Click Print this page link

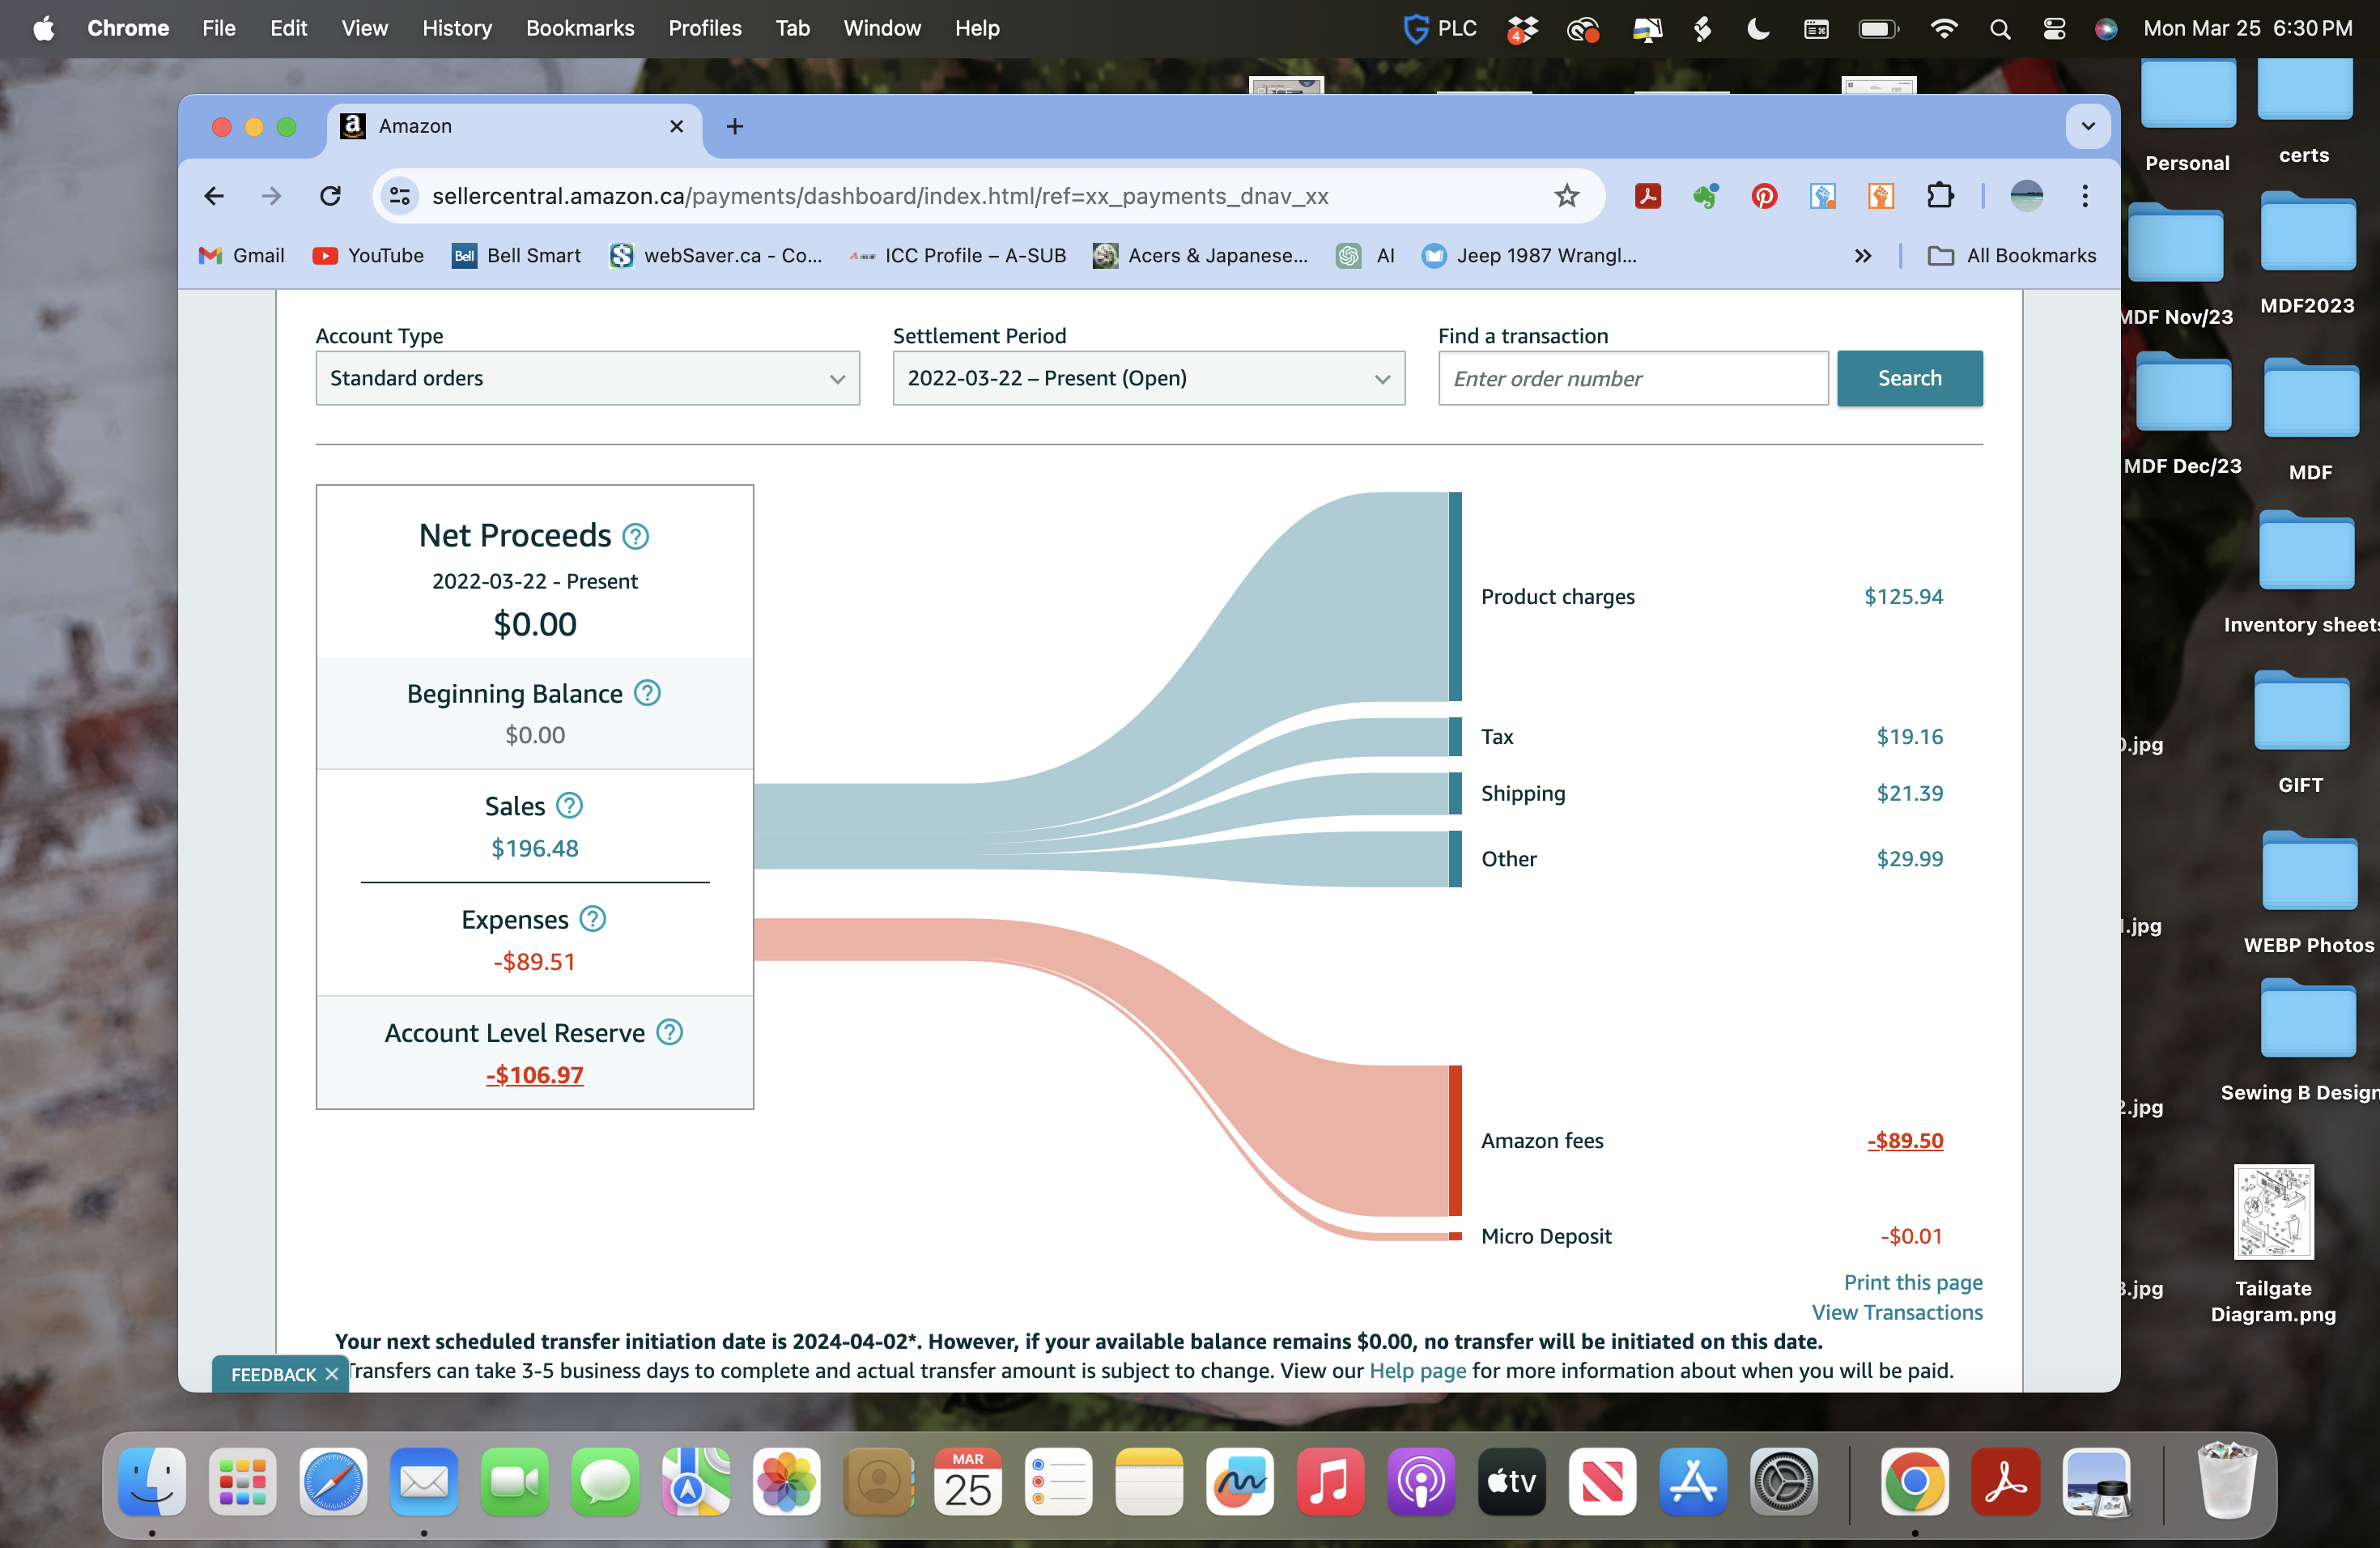coord(1912,1282)
